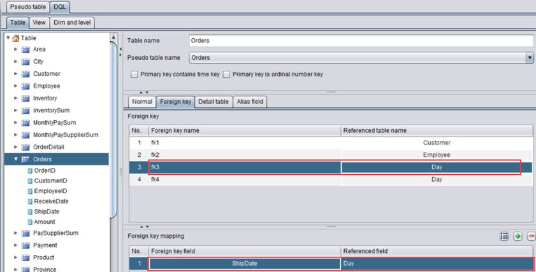Click the tree scrollbar up arrow
The width and height of the screenshot is (536, 272).
tap(113, 37)
